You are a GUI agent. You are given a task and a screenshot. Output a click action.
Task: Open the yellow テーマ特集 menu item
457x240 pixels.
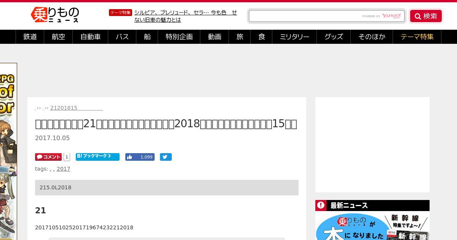(417, 37)
